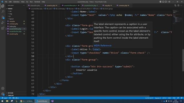
Task: Split the editor to the right
Action: click(178, 5)
